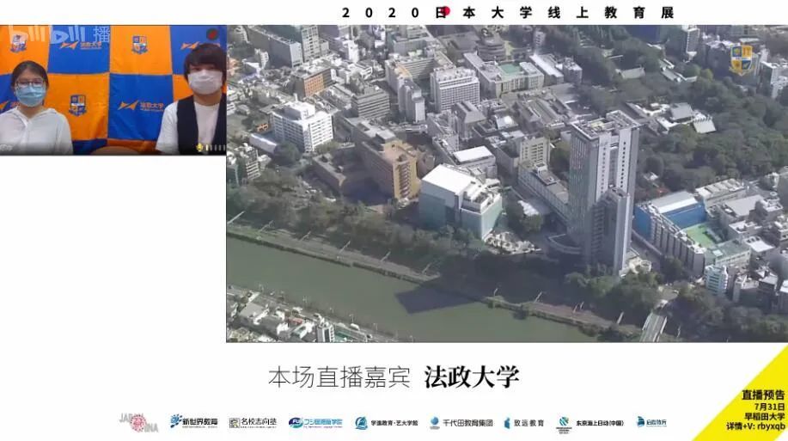Click the red dot in the header title

445,10
